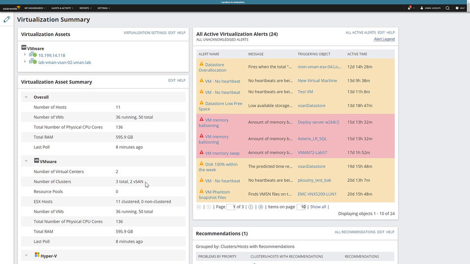Click the page number input field

click(x=231, y=207)
